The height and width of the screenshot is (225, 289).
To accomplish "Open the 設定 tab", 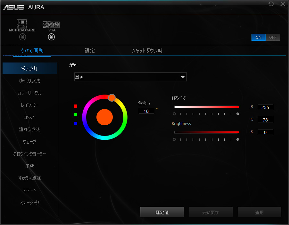I will (90, 51).
